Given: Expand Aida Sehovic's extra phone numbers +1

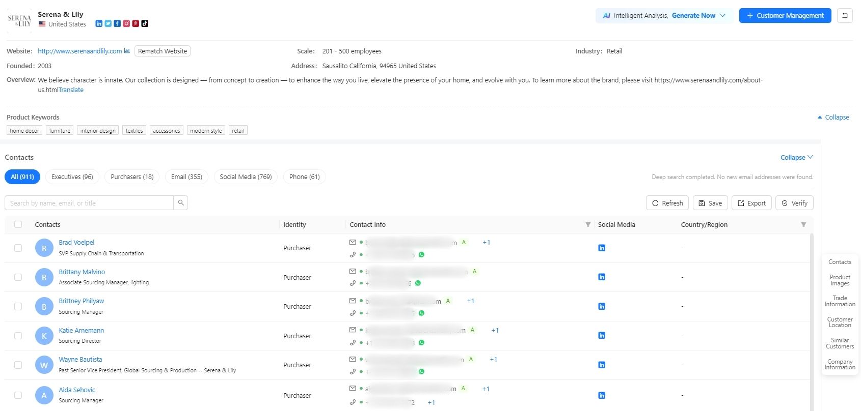Looking at the screenshot, I should tap(432, 403).
